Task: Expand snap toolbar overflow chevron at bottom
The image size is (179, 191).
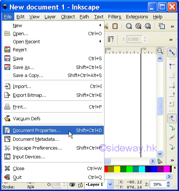Action: [172, 160]
